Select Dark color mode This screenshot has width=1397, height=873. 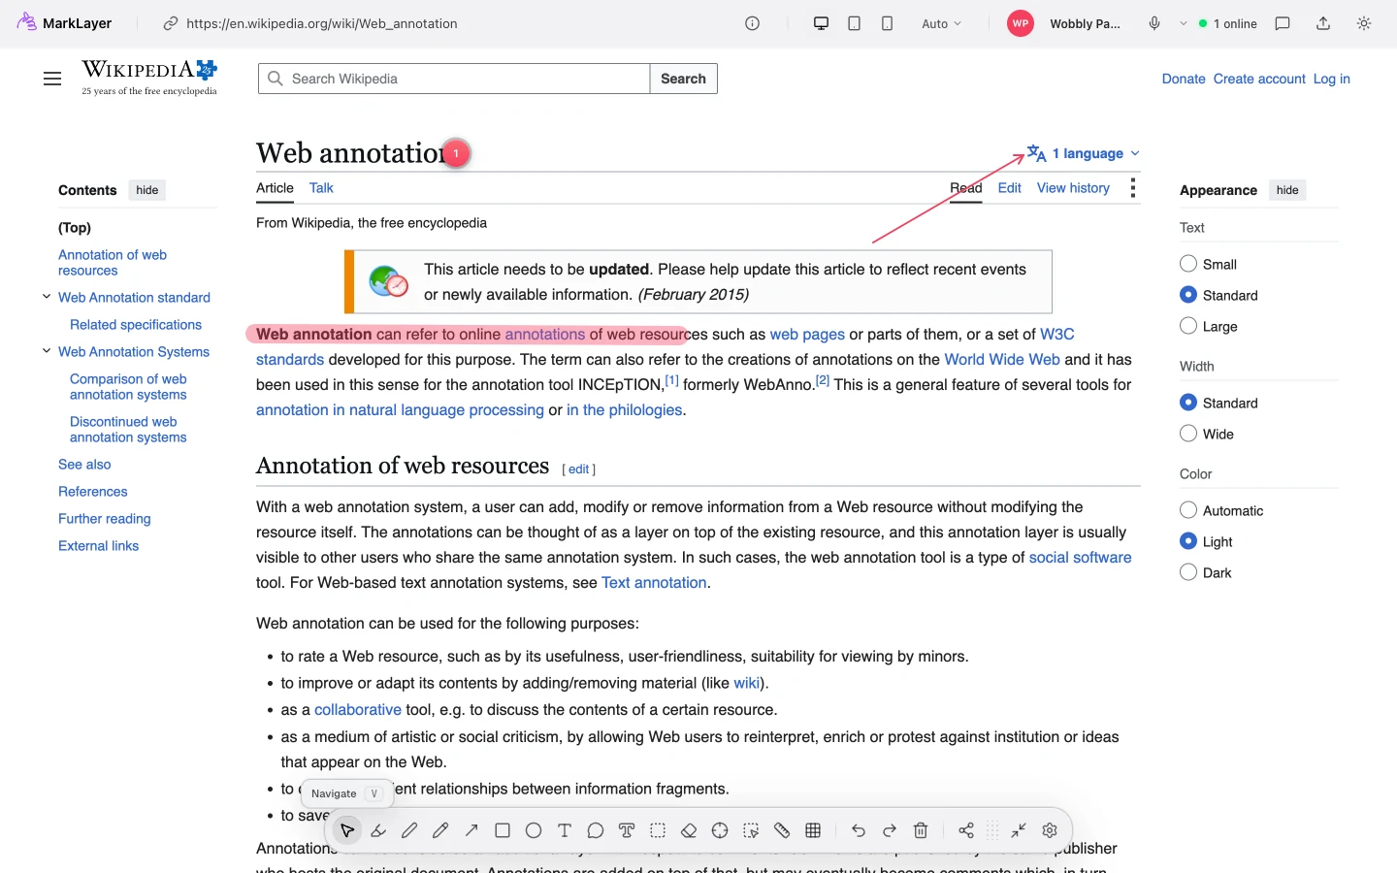pyautogui.click(x=1188, y=572)
